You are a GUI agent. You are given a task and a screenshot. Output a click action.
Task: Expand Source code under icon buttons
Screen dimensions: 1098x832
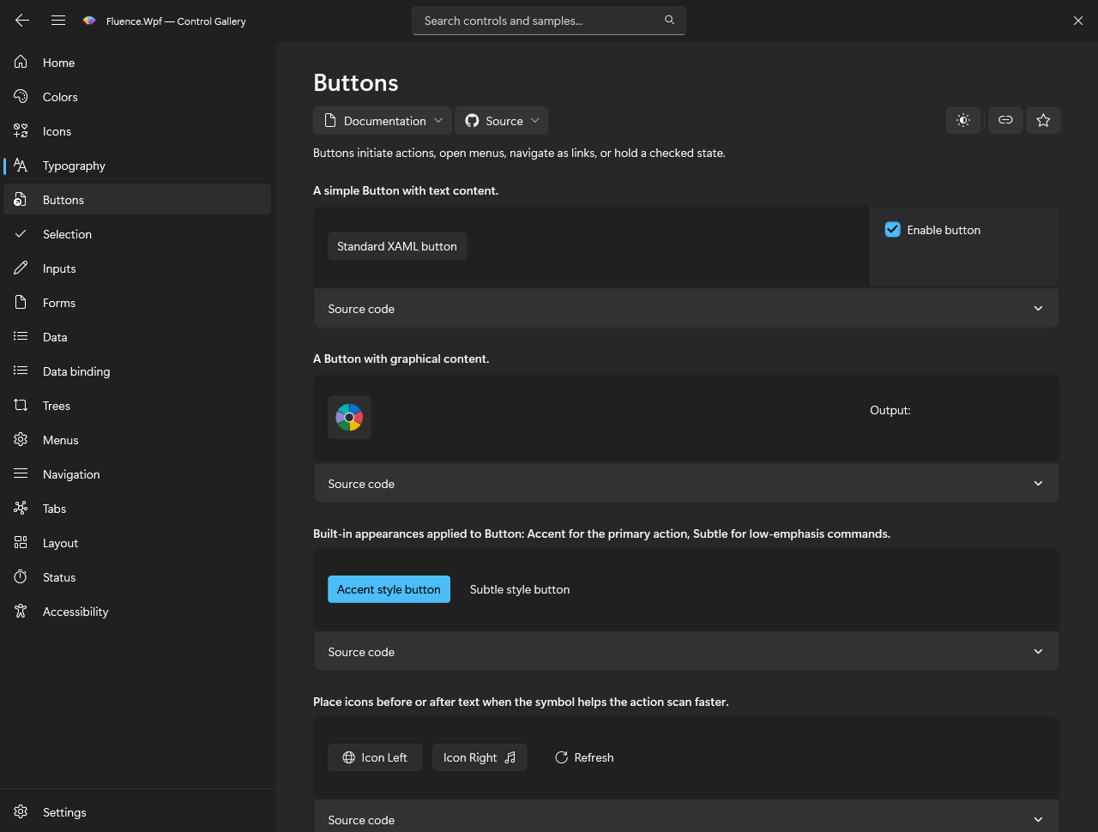(686, 818)
